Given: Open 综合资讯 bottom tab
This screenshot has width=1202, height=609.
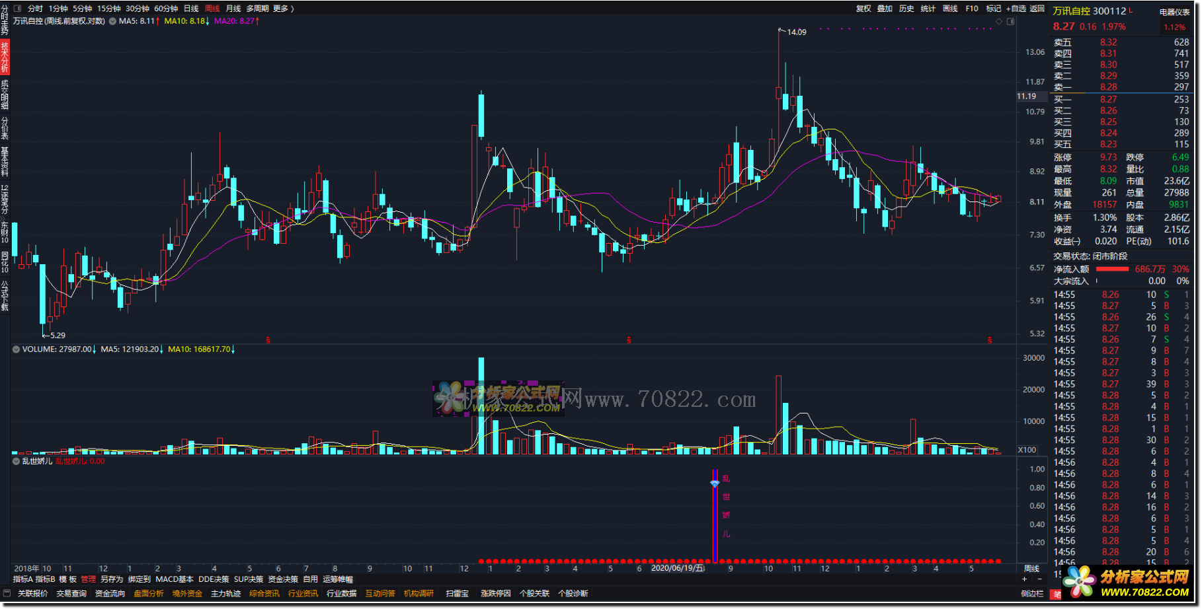Looking at the screenshot, I should click(264, 594).
